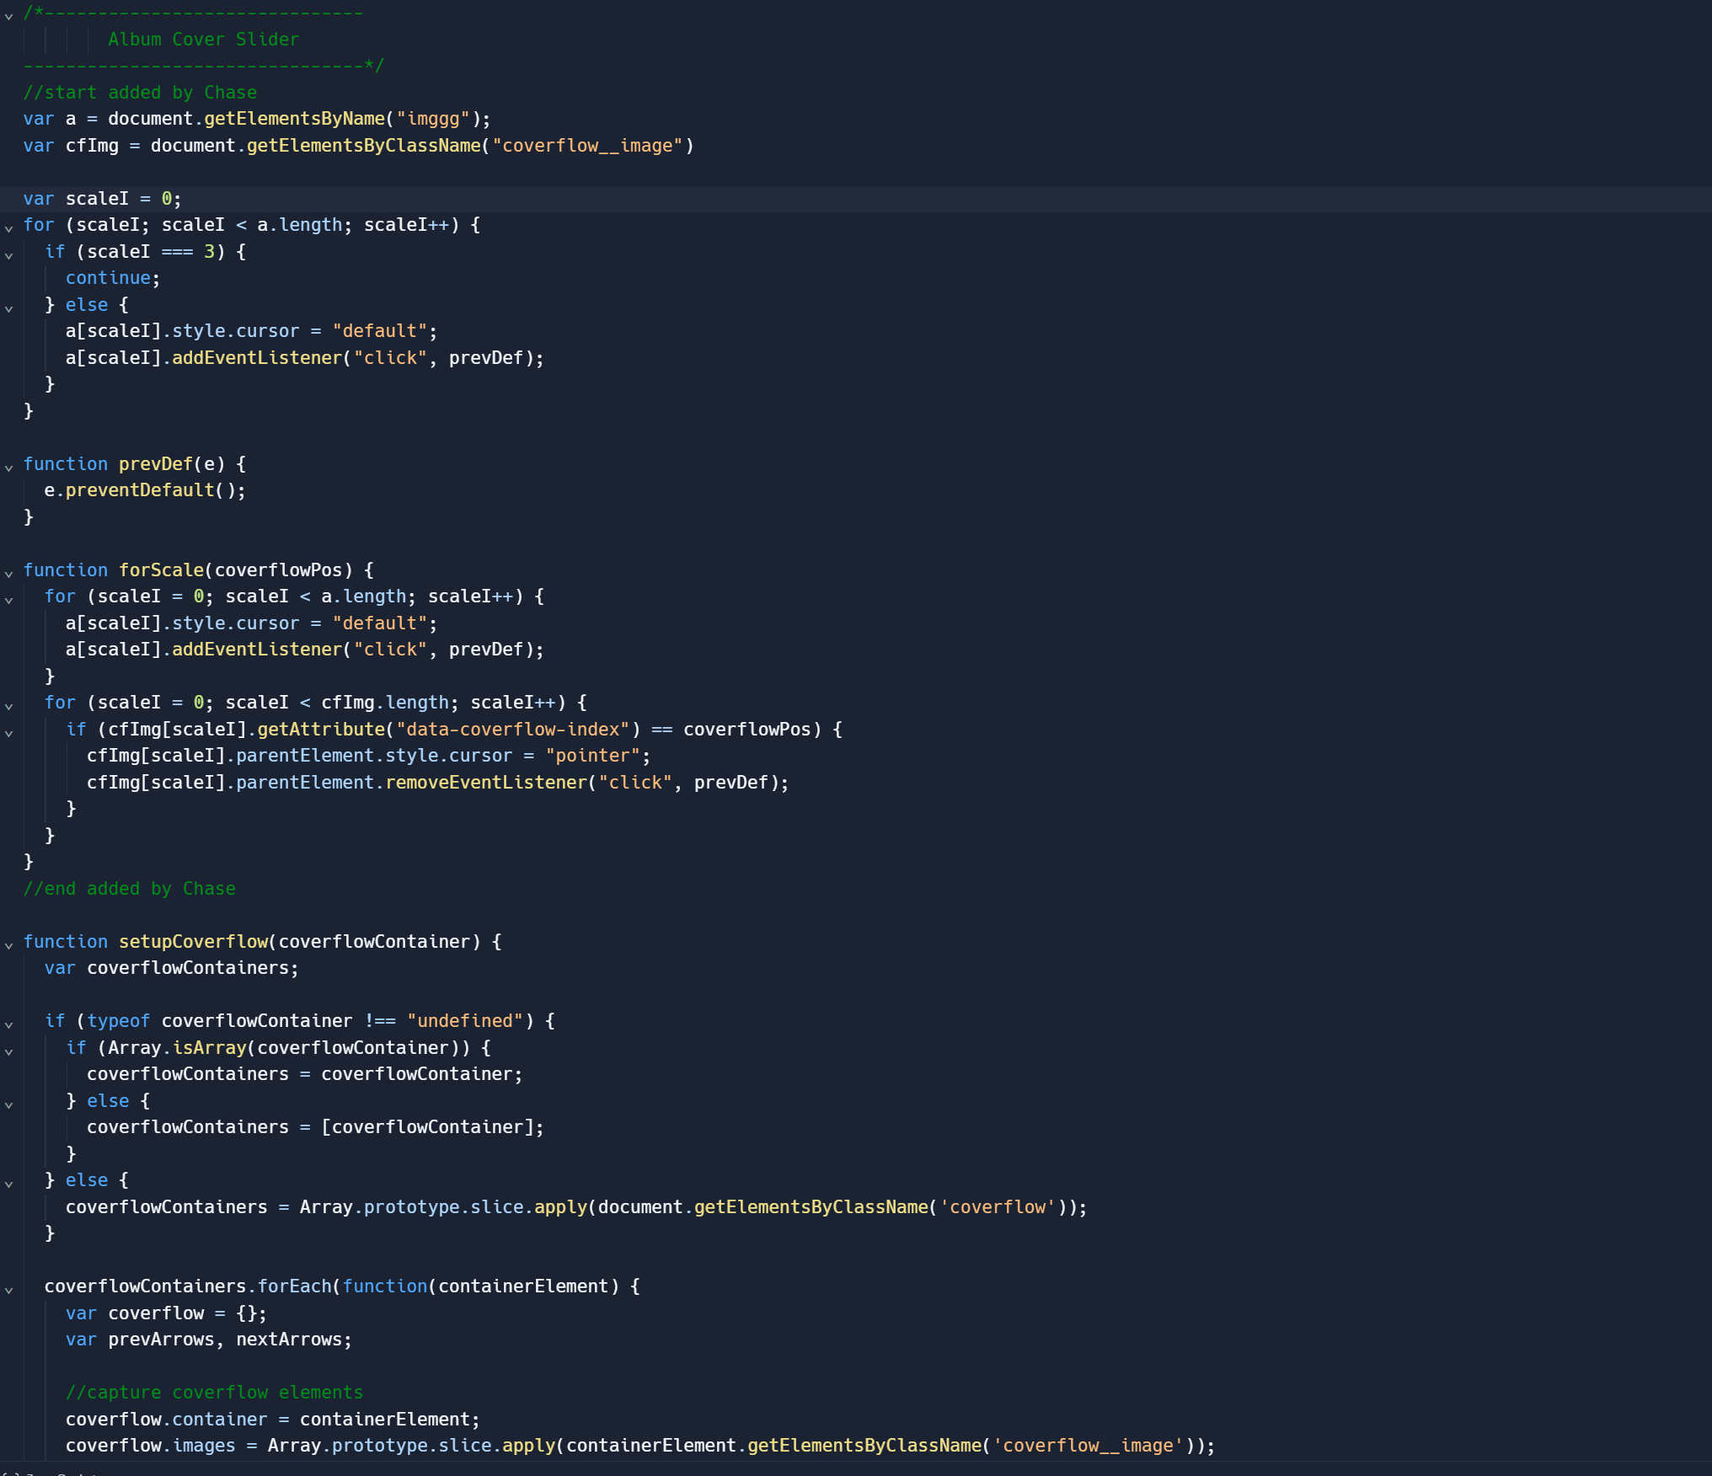Fold the setupCoverflow function
The width and height of the screenshot is (1712, 1476).
click(8, 944)
